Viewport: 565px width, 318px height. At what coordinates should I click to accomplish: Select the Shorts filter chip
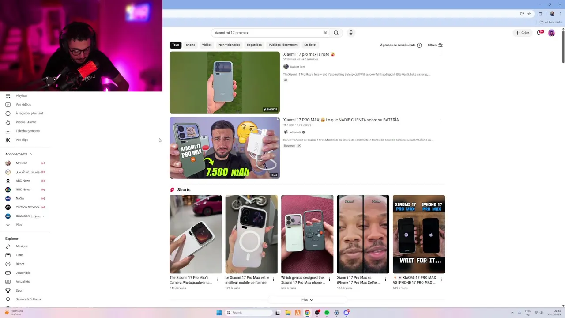pos(190,45)
